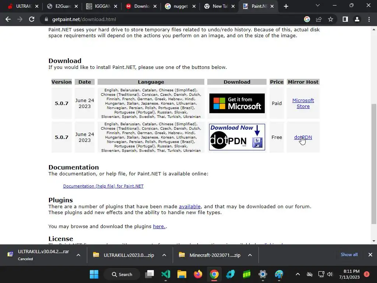Open the clock and date 8:11 PM
This screenshot has width=377, height=283.
click(349, 274)
